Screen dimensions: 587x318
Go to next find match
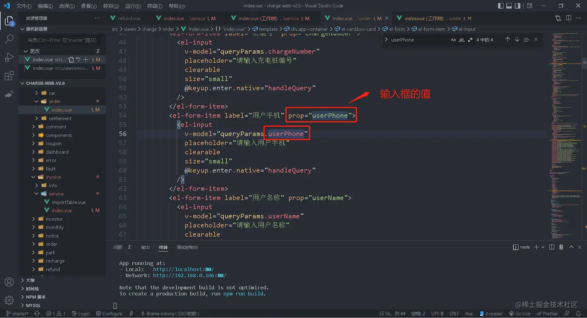pyautogui.click(x=517, y=40)
